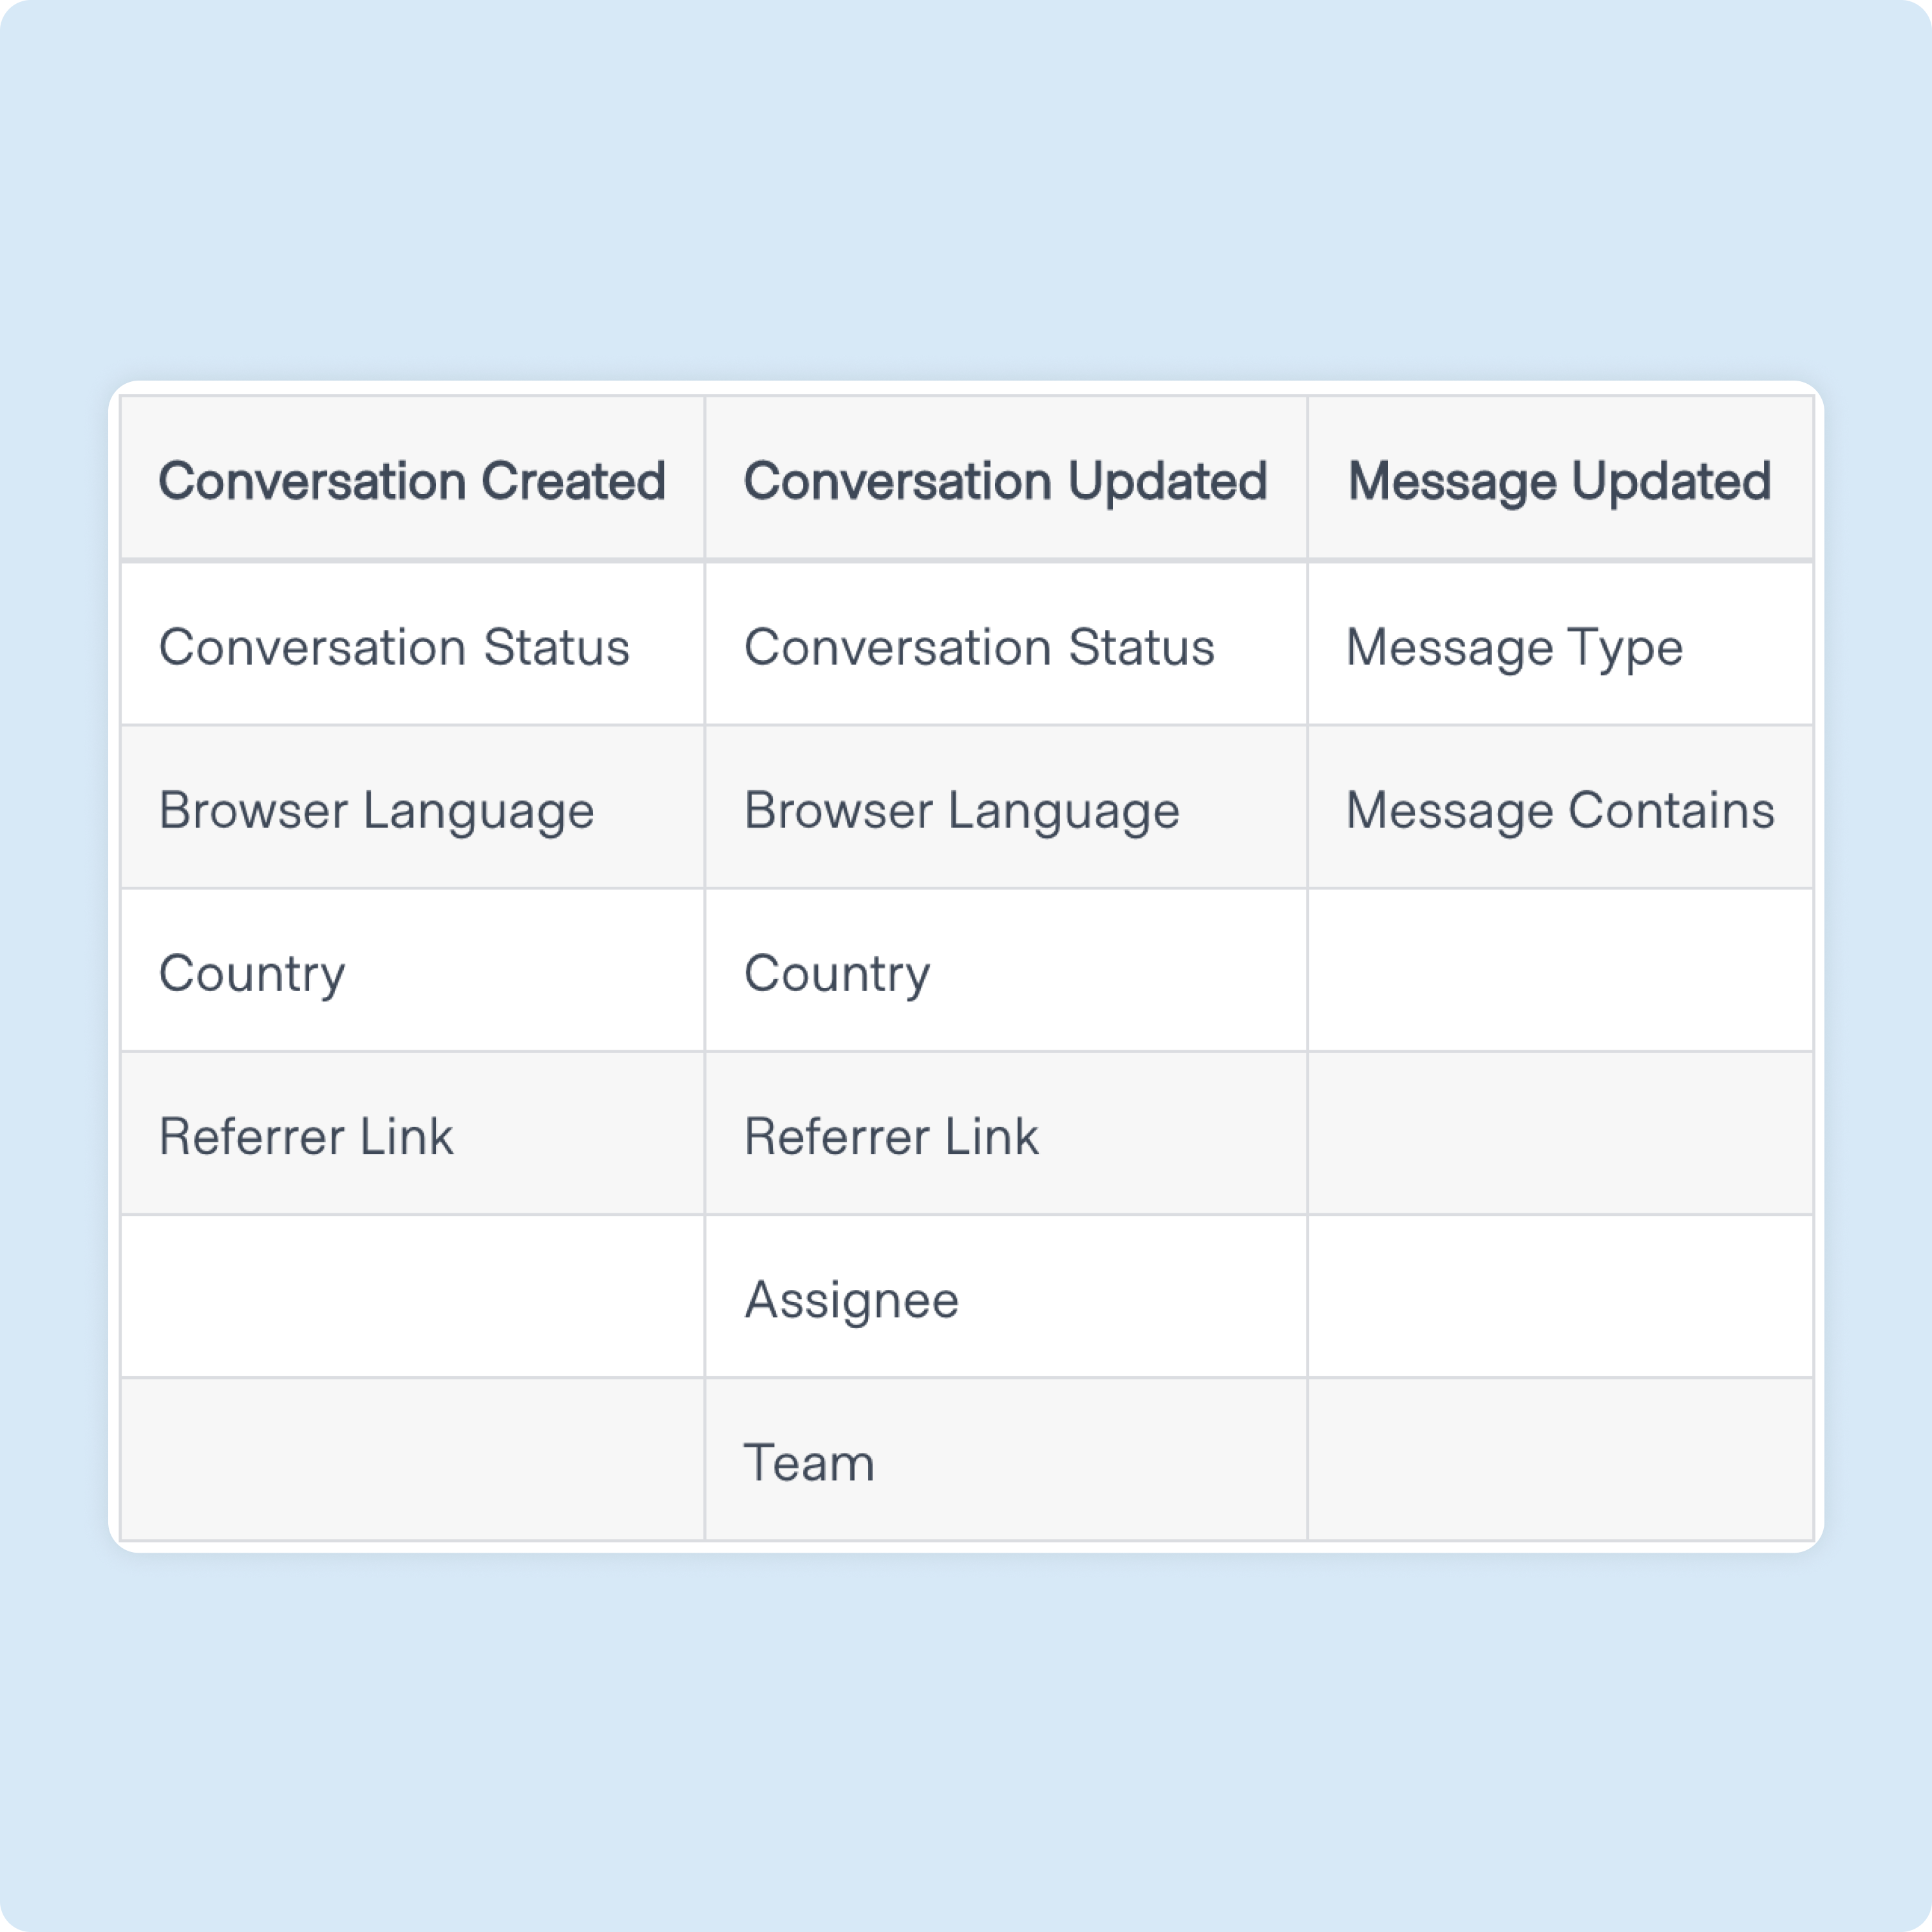1932x1932 pixels.
Task: Select the Conversation Updated column header
Action: click(x=1004, y=481)
